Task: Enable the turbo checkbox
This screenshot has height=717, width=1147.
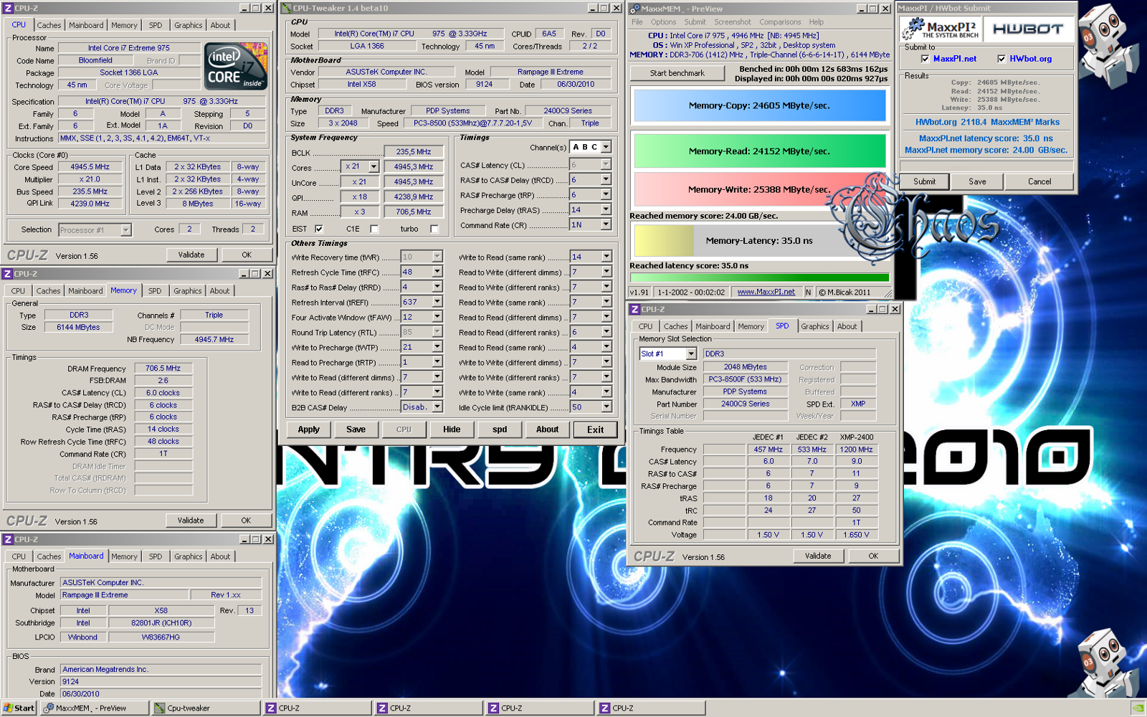Action: (x=434, y=229)
